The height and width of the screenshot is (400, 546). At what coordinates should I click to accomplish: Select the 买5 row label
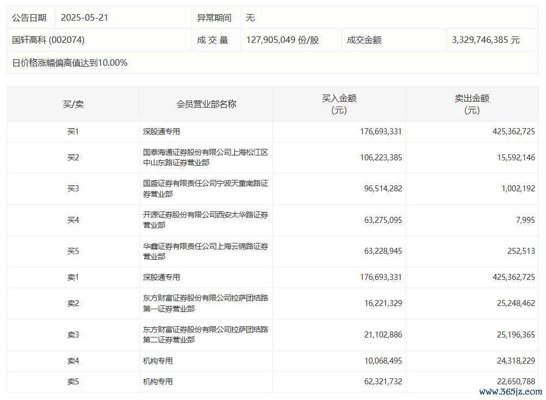73,251
